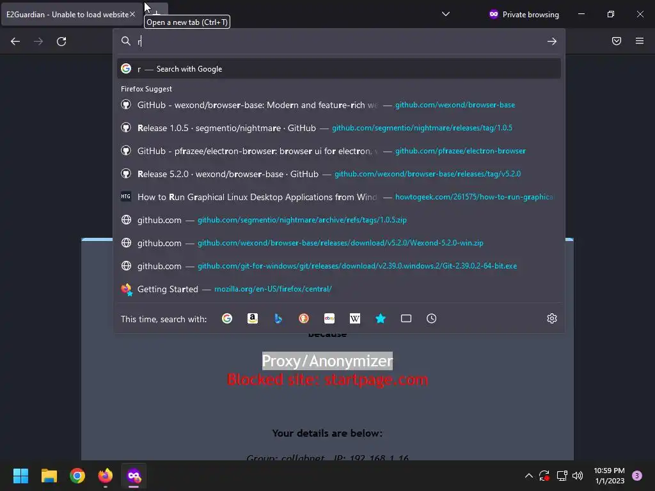The image size is (655, 491).
Task: Open the Windows Start menu
Action: pos(20,476)
